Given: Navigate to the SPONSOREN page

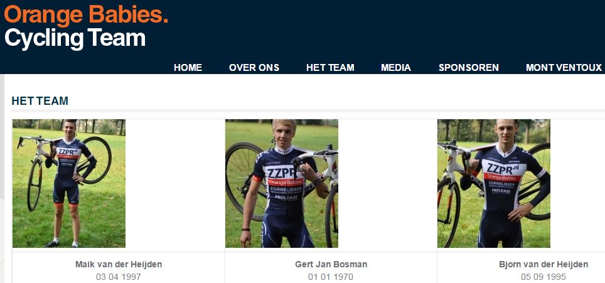Looking at the screenshot, I should point(468,68).
